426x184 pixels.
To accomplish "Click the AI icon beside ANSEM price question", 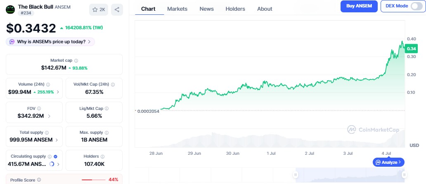I will [x=12, y=42].
